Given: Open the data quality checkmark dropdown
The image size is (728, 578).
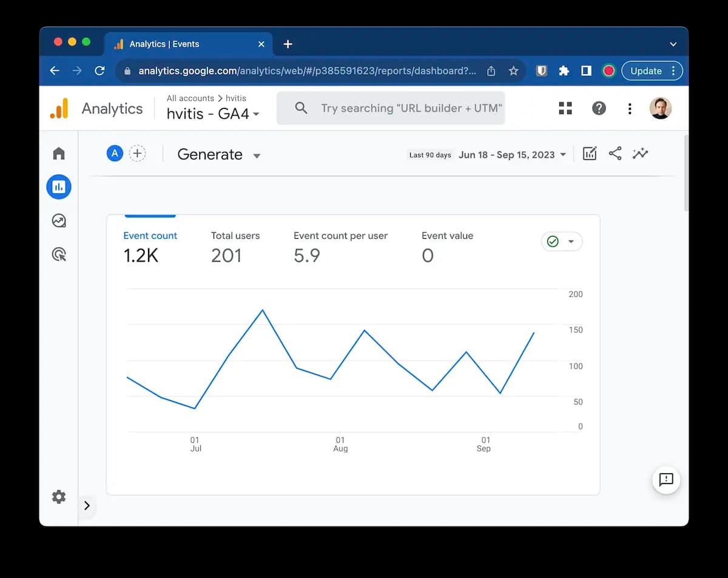Looking at the screenshot, I should [x=561, y=242].
